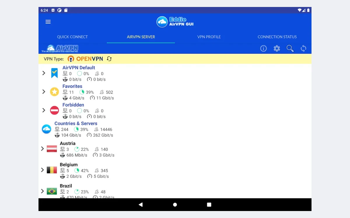The height and width of the screenshot is (218, 350).
Task: Tap the Favorites star icon
Action: (55, 92)
